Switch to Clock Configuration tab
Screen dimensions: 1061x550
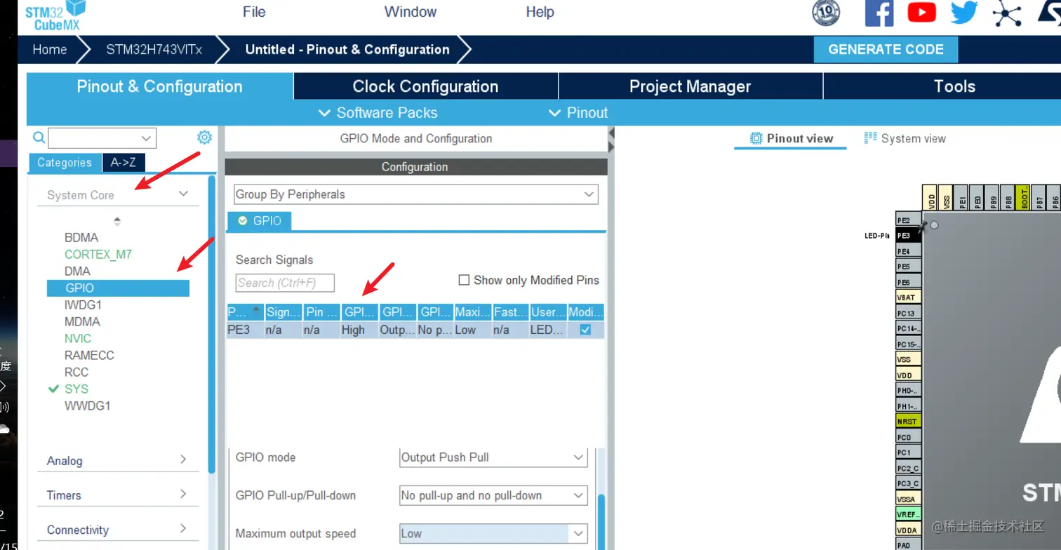coord(426,86)
